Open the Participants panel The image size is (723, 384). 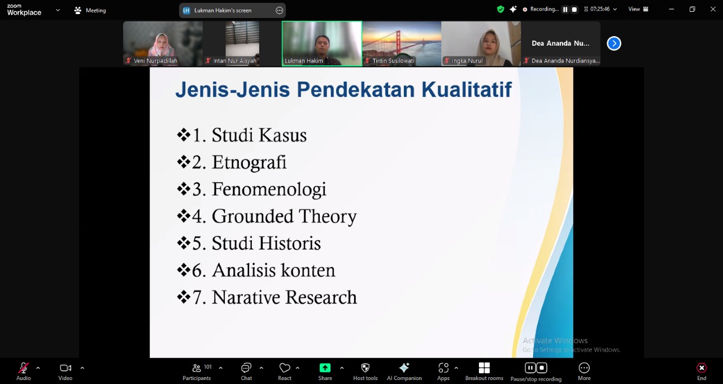click(x=197, y=371)
